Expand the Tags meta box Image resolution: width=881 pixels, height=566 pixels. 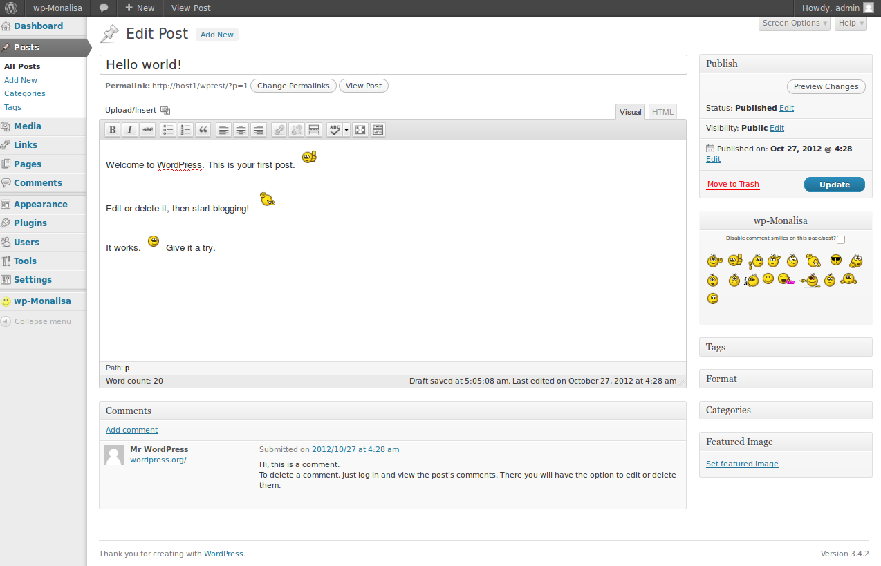786,347
